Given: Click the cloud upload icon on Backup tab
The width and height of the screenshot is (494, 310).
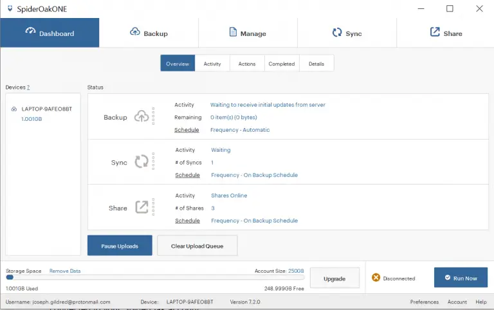Looking at the screenshot, I should (135, 32).
